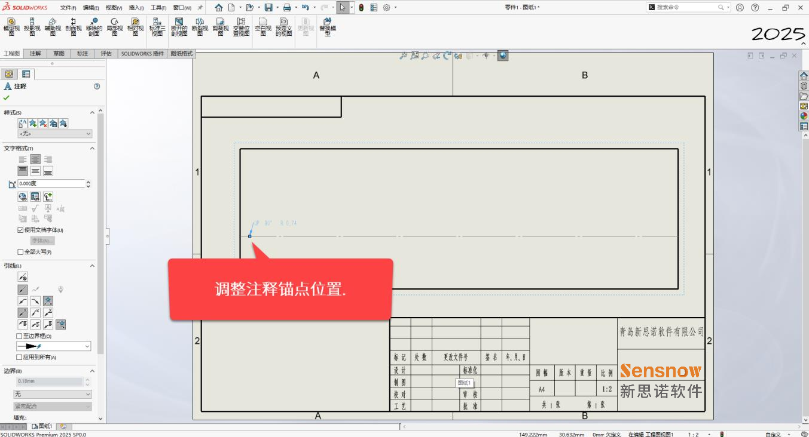Confirm the note with green checkmark
This screenshot has height=437, width=809.
(7, 98)
